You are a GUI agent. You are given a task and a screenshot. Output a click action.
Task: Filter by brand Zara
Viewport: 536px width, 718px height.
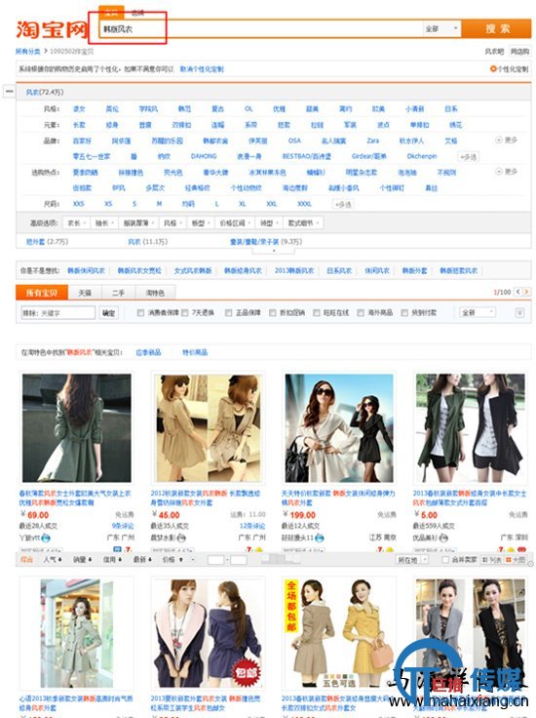pos(372,140)
